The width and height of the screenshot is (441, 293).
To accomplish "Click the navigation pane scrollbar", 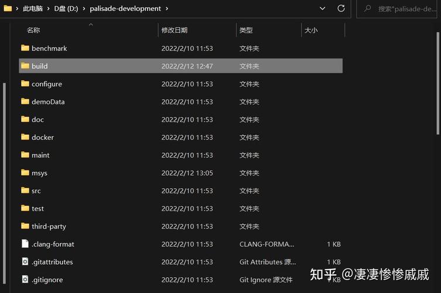I will [4, 183].
